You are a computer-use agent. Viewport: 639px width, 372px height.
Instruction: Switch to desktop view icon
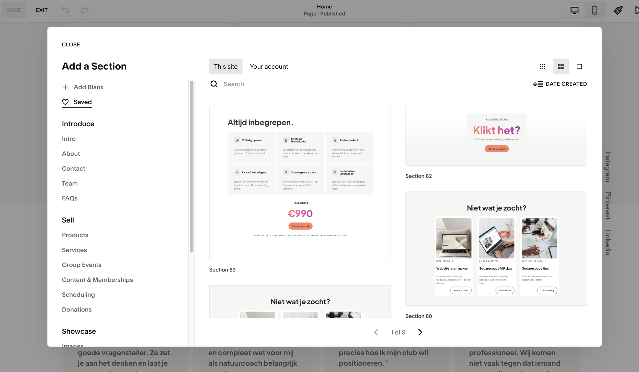(574, 10)
